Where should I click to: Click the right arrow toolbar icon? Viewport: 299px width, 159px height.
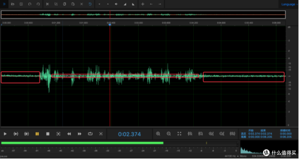pyautogui.click(x=160, y=4)
